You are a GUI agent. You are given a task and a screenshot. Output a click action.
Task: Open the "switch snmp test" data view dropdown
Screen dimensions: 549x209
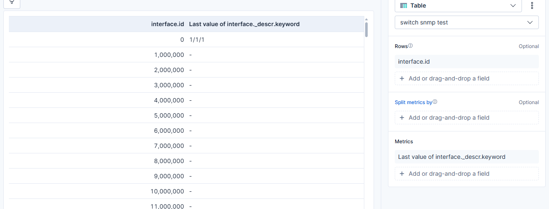click(467, 22)
